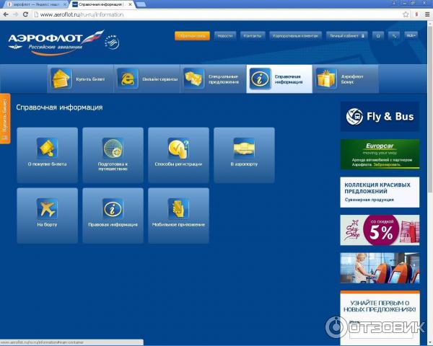Click the Sky Shop 5% discount banner
Screen dimensions: 433x346
point(380,230)
